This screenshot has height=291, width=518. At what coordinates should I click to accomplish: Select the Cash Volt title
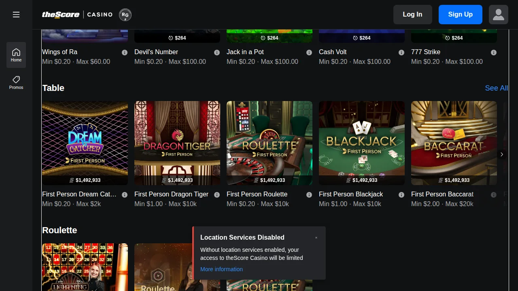333,52
